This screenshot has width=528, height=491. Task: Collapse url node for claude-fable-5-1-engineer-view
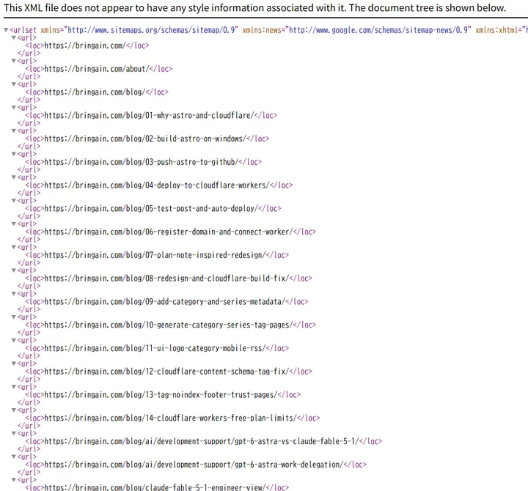click(14, 479)
